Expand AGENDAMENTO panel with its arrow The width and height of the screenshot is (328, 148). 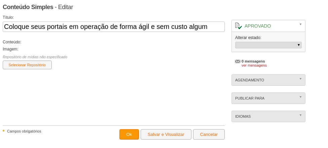click(x=301, y=79)
